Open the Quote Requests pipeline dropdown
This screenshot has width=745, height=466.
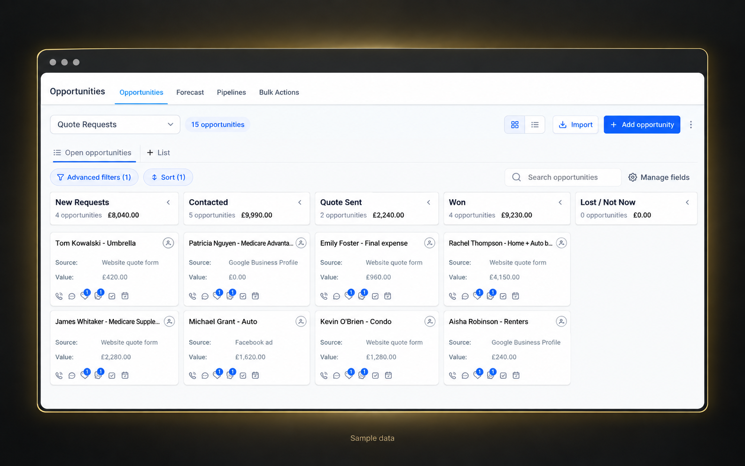[x=115, y=124]
